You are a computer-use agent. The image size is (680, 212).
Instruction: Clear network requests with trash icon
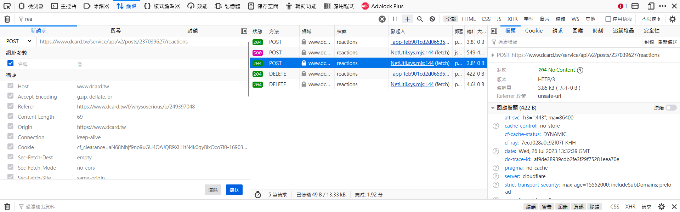pyautogui.click(x=7, y=19)
